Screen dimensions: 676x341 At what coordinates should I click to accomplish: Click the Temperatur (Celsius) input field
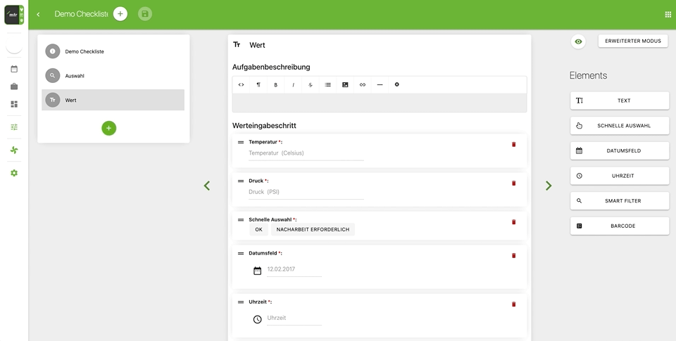tap(306, 153)
